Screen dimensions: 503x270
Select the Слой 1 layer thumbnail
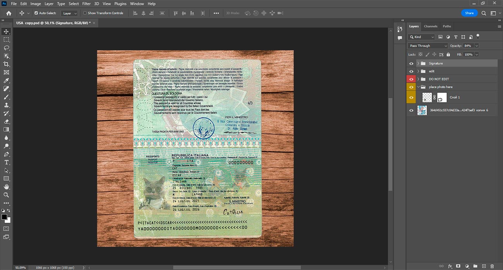(x=427, y=97)
